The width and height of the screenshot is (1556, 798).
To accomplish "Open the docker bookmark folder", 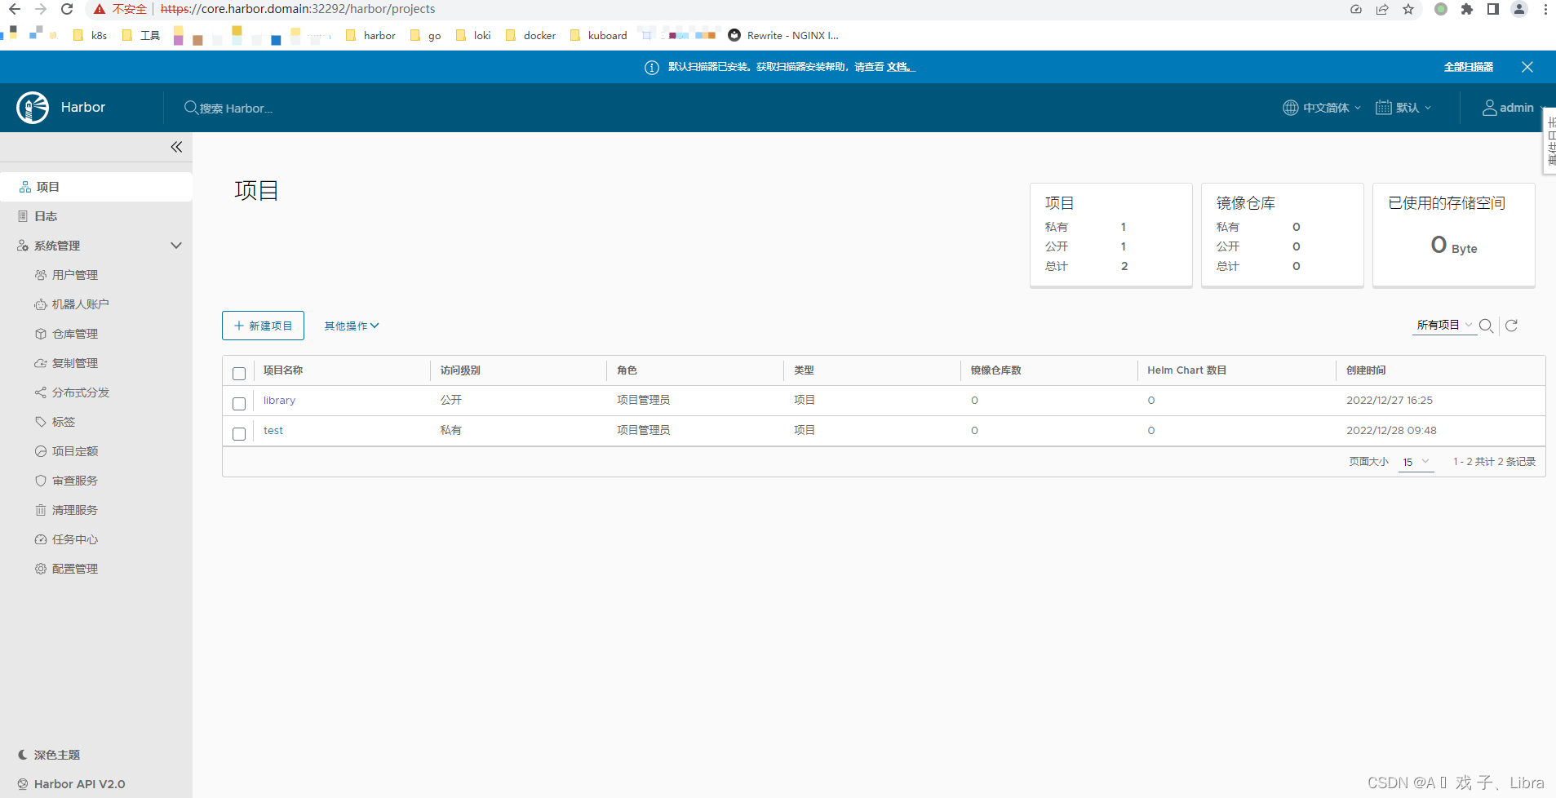I will (530, 35).
